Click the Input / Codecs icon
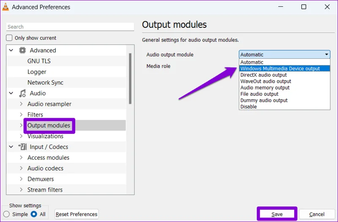Screen dimensions: 338x222 [22, 147]
